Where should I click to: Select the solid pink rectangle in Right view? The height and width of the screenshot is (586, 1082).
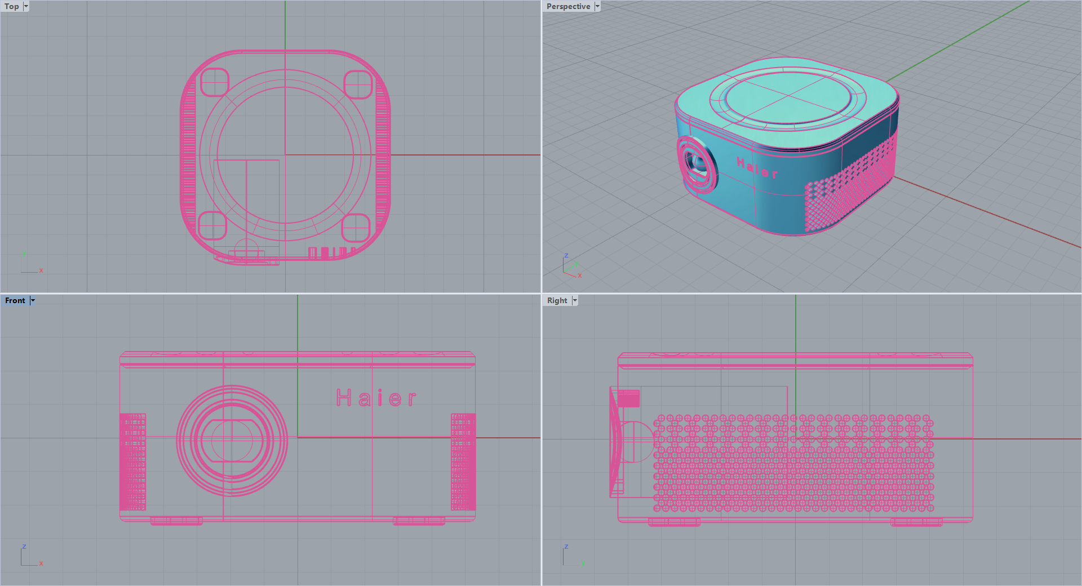pyautogui.click(x=628, y=399)
